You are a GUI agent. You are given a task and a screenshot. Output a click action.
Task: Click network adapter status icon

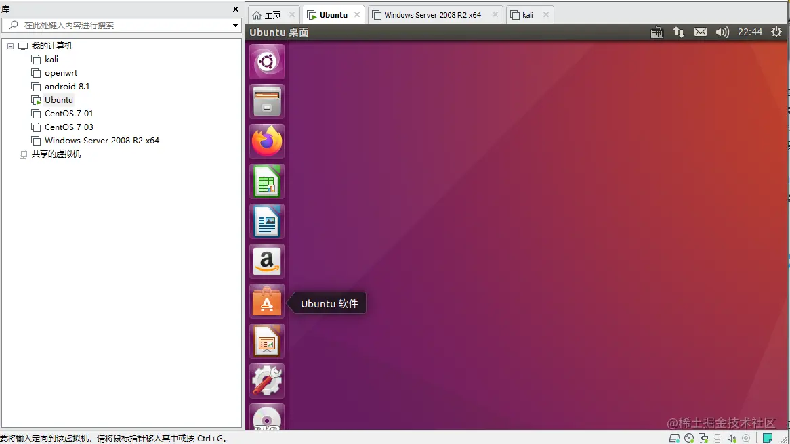[x=703, y=438]
